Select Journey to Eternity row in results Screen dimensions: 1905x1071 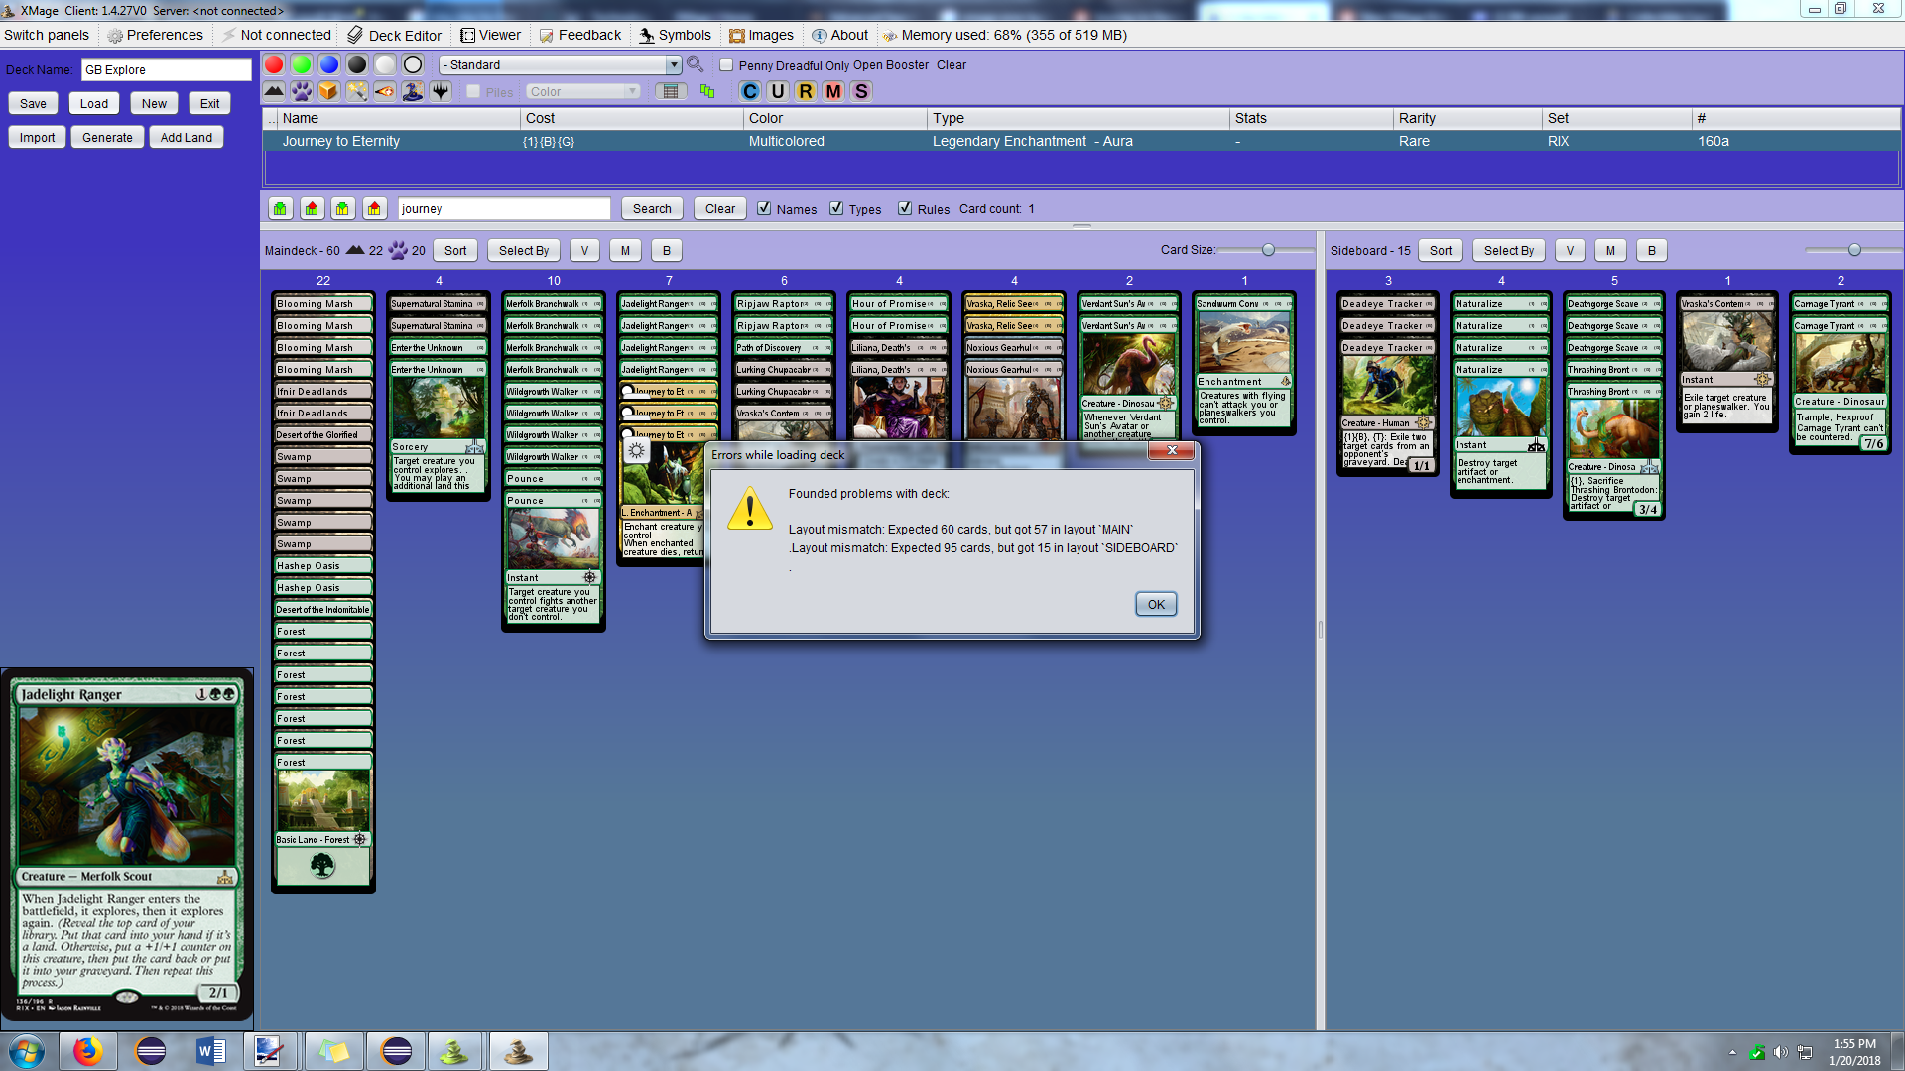[1081, 141]
